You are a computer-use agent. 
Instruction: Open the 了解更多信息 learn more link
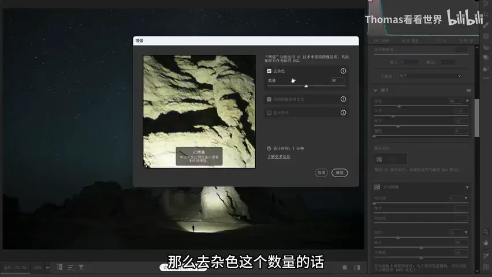point(279,156)
